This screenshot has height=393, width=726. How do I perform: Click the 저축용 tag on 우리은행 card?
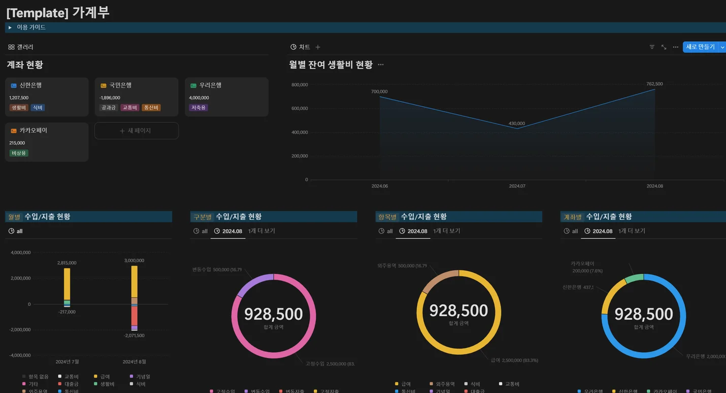(x=199, y=108)
